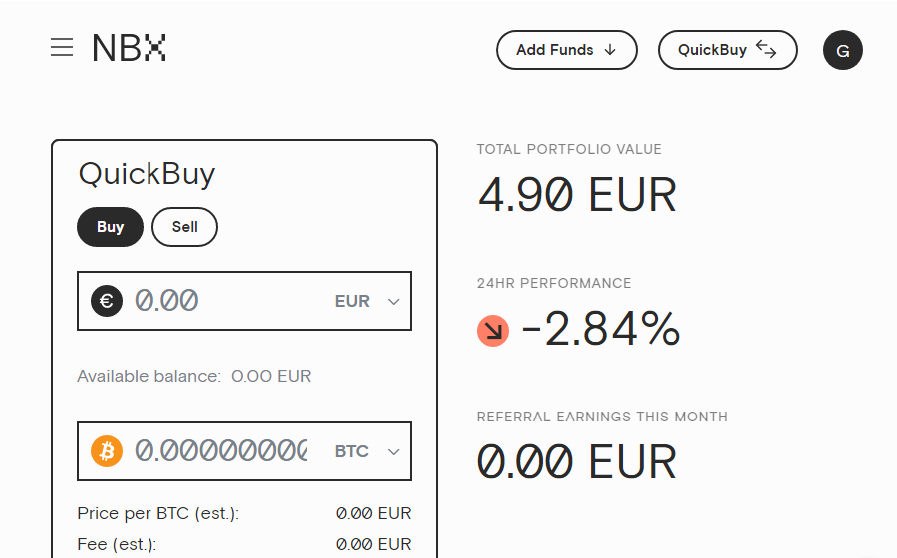
Task: Click the Available balance 0.00 EUR text
Action: (x=194, y=376)
